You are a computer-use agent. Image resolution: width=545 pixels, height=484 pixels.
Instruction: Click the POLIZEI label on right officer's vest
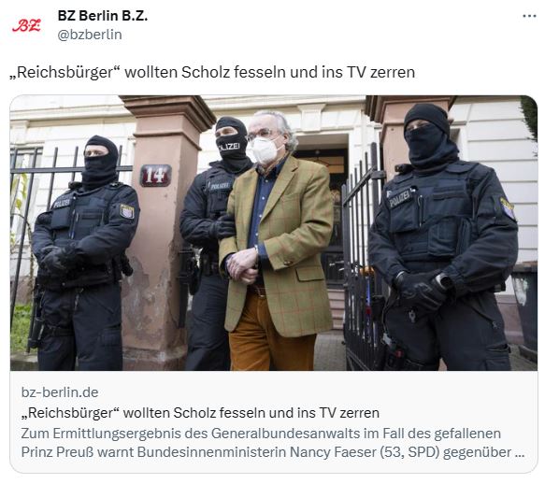(x=400, y=199)
